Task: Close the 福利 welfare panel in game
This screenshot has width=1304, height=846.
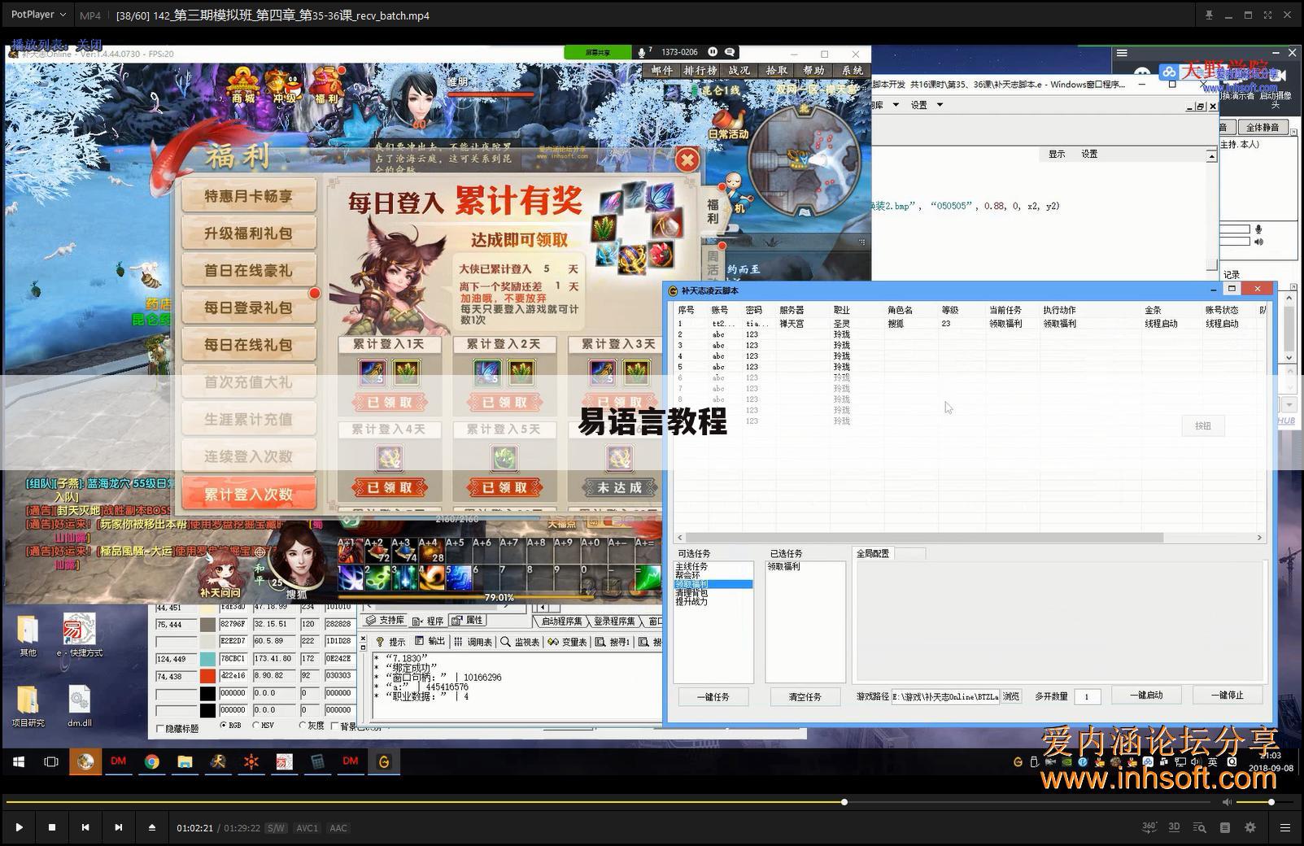Action: point(687,159)
